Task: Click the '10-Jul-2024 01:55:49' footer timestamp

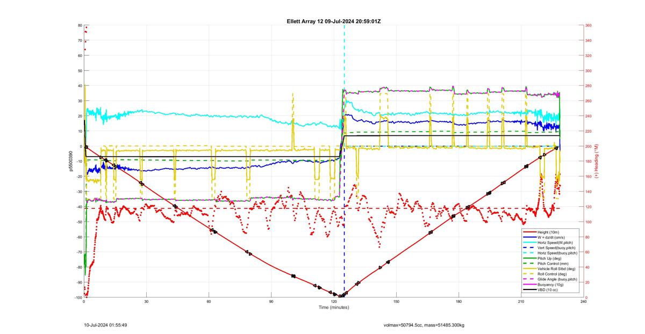Action: [105, 325]
